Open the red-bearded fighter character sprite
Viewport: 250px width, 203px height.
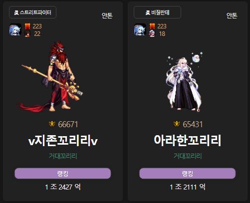point(50,76)
